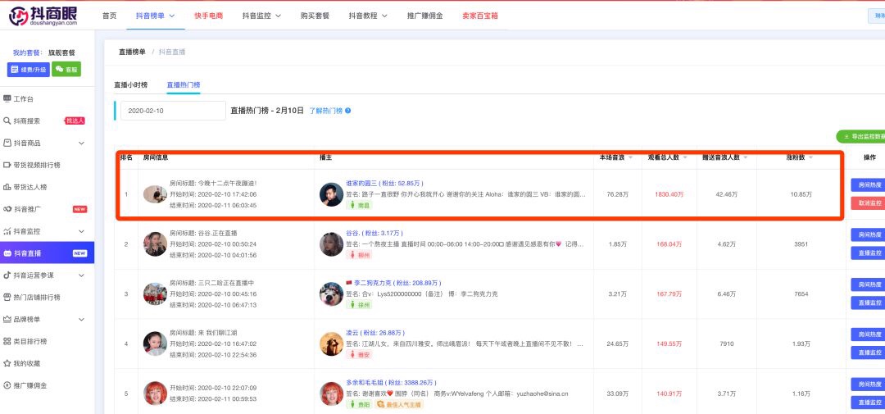Image resolution: width=885 pixels, height=414 pixels.
Task: Click the husky avatar of 李二狗克力克
Action: (x=332, y=293)
